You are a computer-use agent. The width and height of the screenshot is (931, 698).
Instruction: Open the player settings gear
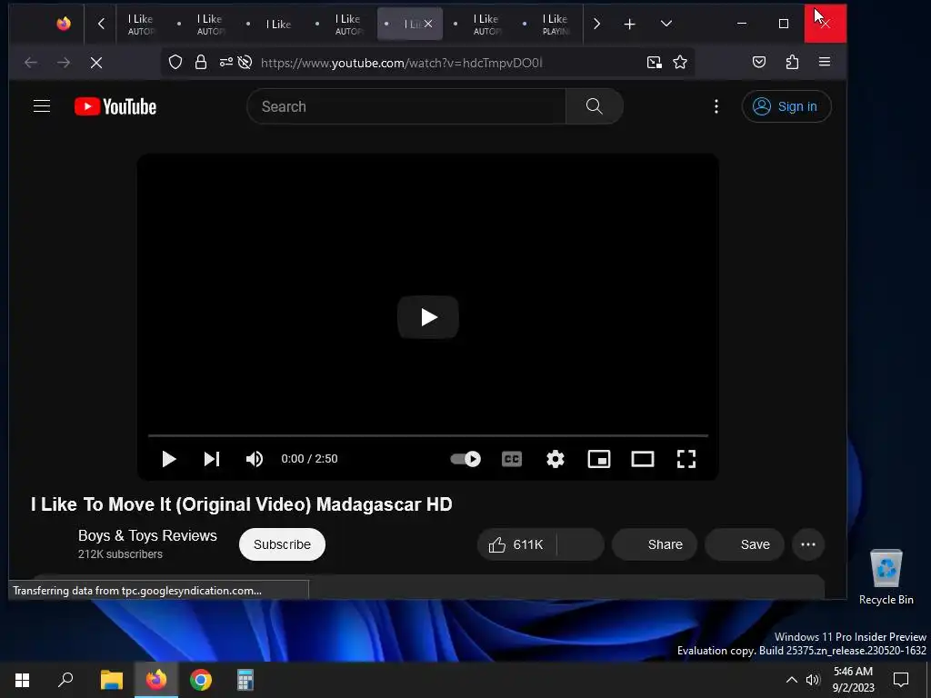tap(556, 459)
